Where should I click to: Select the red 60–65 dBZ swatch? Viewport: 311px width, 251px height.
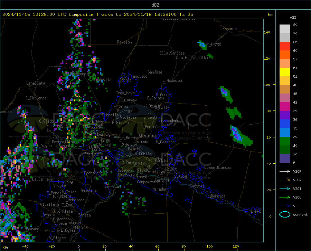(x=285, y=46)
